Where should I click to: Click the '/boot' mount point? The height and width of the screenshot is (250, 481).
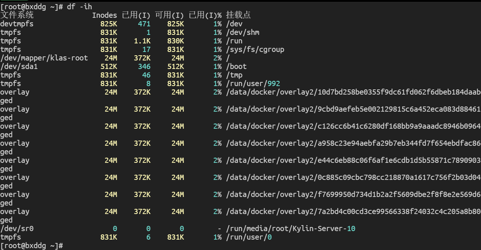point(236,66)
